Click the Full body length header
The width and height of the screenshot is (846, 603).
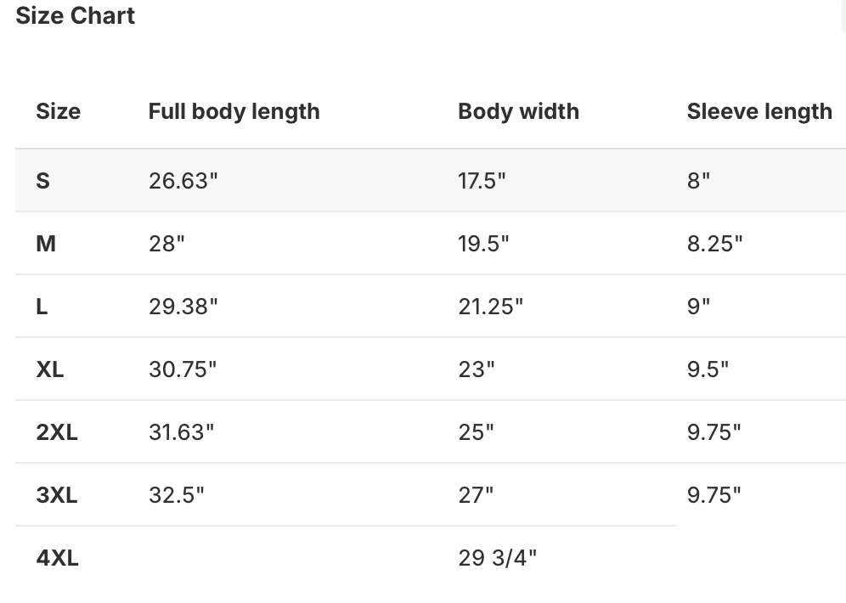click(234, 111)
